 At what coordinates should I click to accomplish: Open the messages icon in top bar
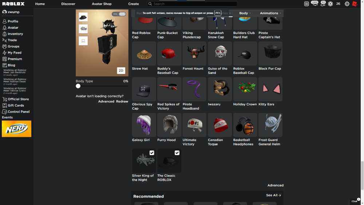coord(314,4)
